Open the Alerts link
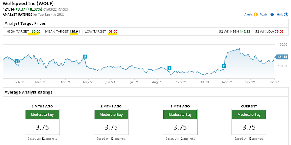 [248, 15]
